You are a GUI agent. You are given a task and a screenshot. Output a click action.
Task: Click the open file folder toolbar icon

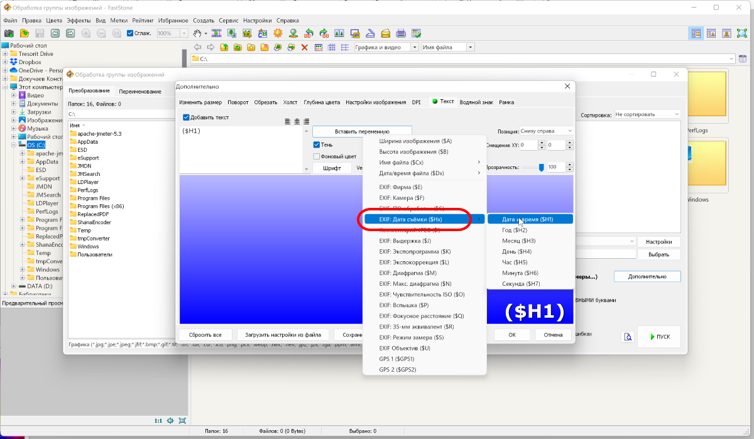click(25, 33)
